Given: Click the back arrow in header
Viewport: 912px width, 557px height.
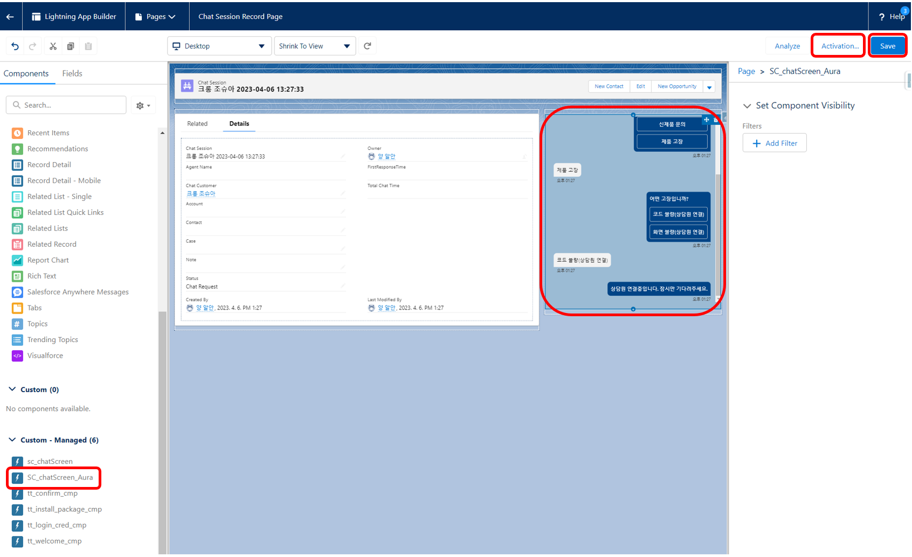Looking at the screenshot, I should tap(10, 17).
